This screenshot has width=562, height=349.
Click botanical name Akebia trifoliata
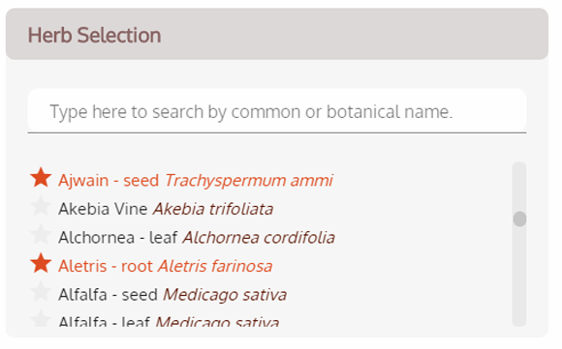[x=213, y=209]
